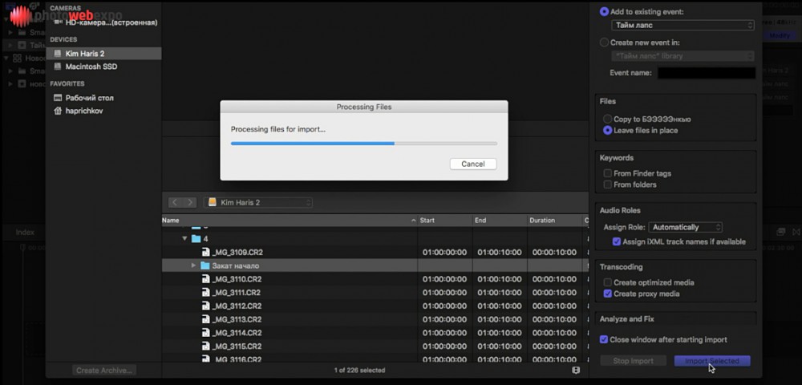Screen dimensions: 802x385
Task: Open the "Тайм лапс" library dropdown
Action: point(683,55)
